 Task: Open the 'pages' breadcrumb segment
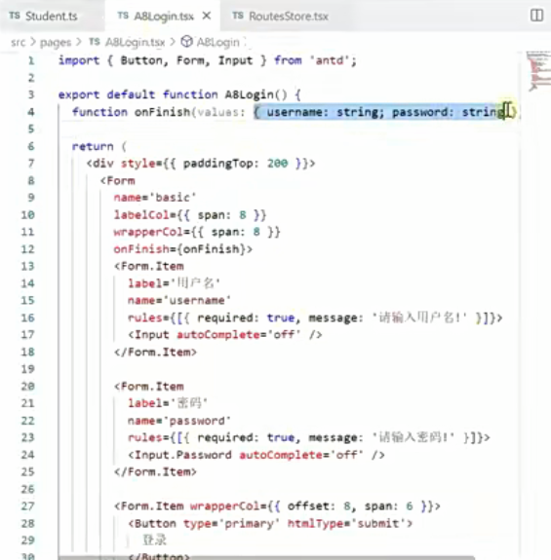[x=56, y=43]
